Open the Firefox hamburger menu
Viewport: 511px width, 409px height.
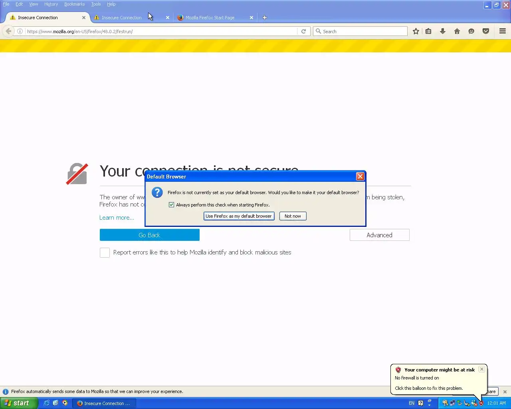pos(503,31)
